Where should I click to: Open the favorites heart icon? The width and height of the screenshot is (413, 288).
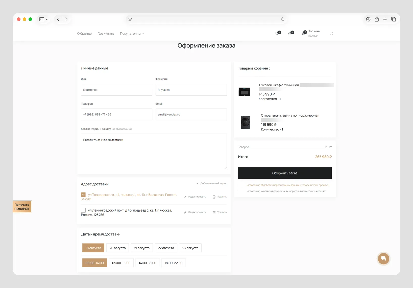277,34
